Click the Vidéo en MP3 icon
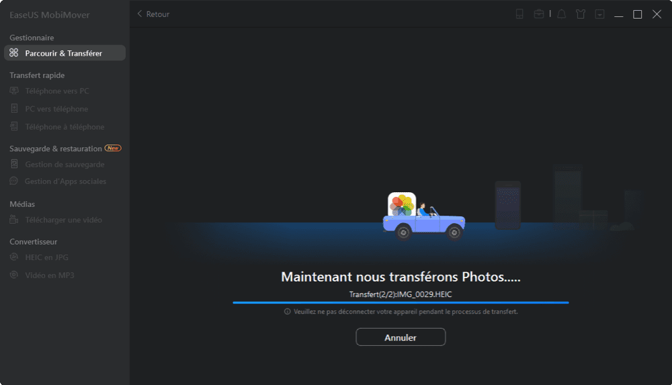 click(x=14, y=275)
